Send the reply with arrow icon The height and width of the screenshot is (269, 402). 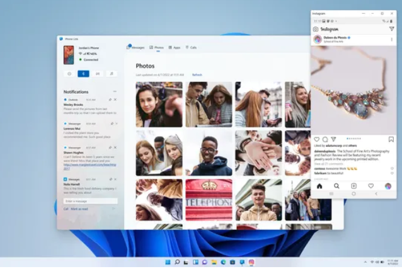(x=113, y=209)
